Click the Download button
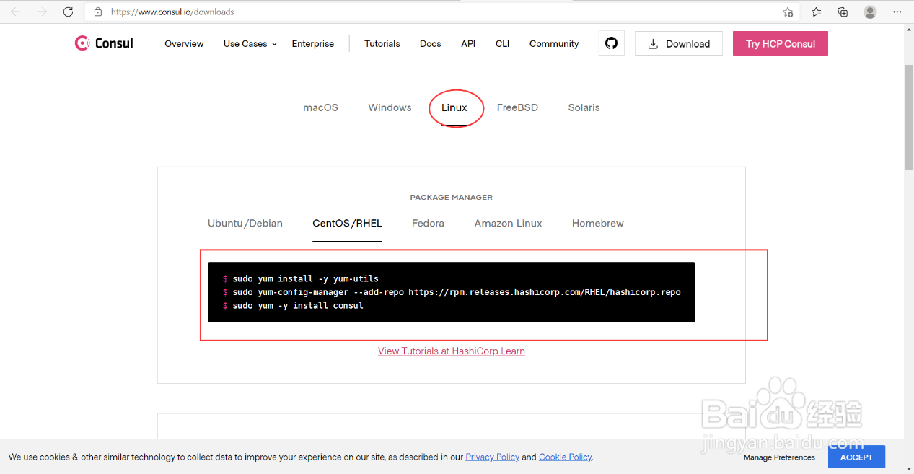 pyautogui.click(x=679, y=43)
